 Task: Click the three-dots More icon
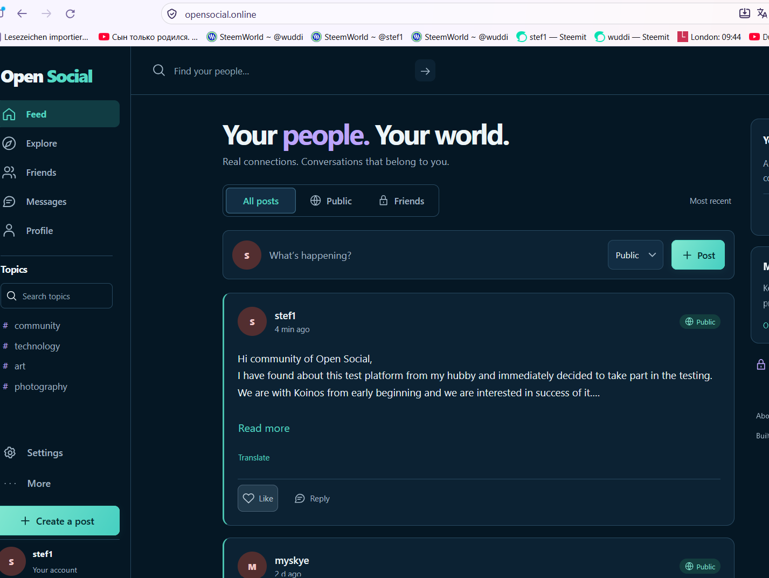pyautogui.click(x=10, y=484)
